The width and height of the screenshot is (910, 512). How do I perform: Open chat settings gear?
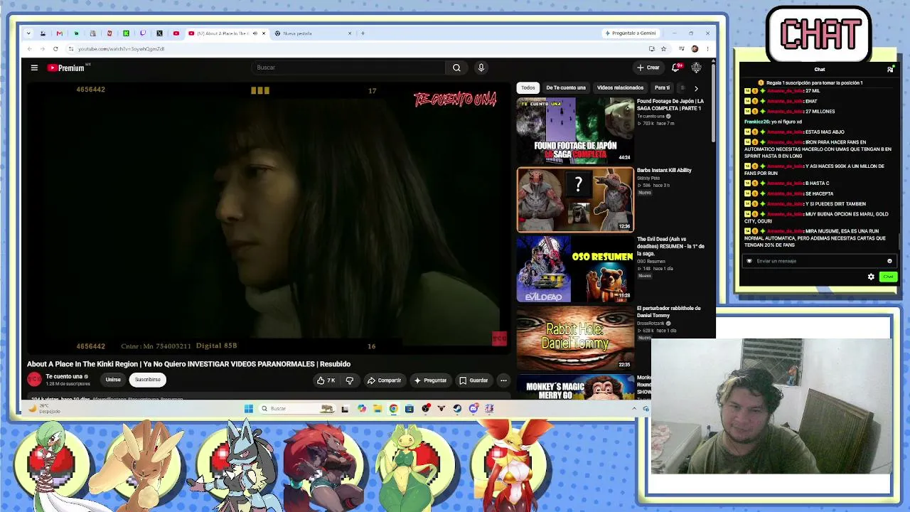pos(871,277)
